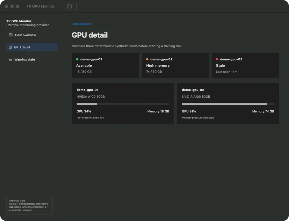
Task: Click "Stale" status text
Action: click(220, 65)
